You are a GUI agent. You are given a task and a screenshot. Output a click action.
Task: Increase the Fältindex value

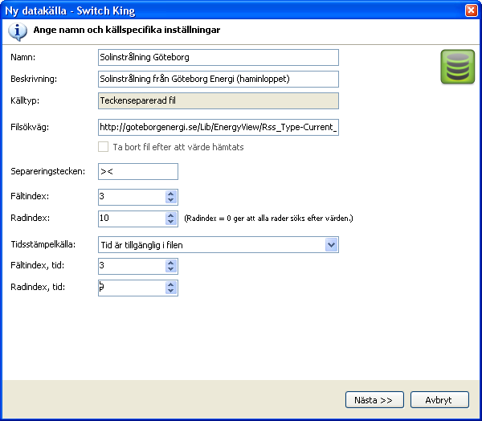171,194
